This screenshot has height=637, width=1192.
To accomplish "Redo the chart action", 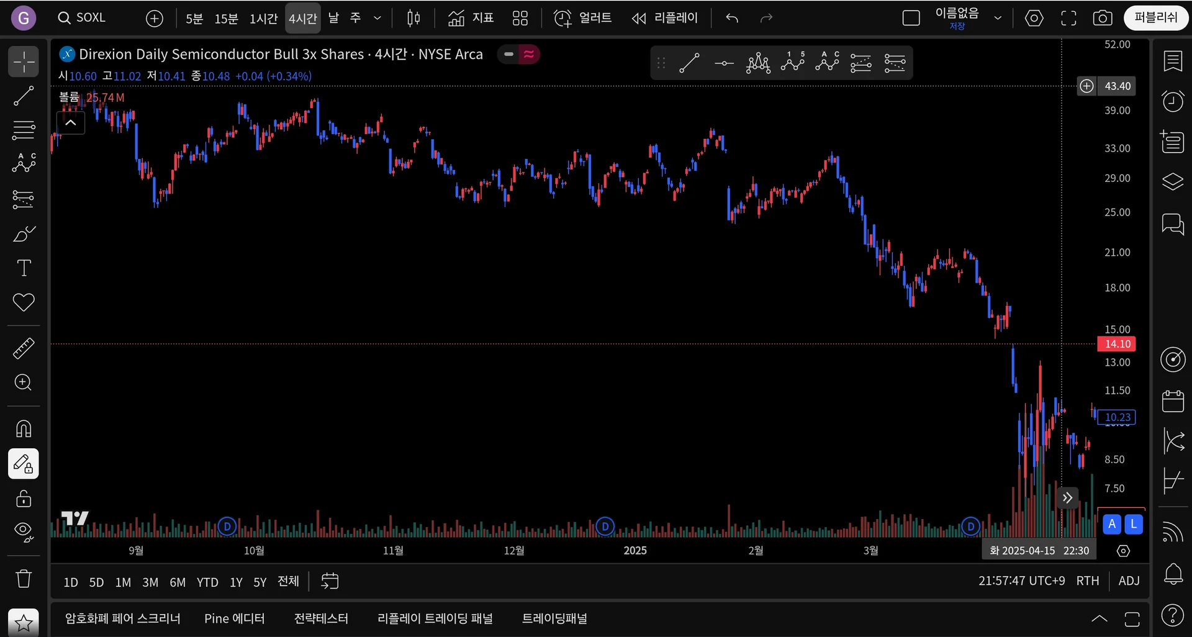I will [x=766, y=19].
